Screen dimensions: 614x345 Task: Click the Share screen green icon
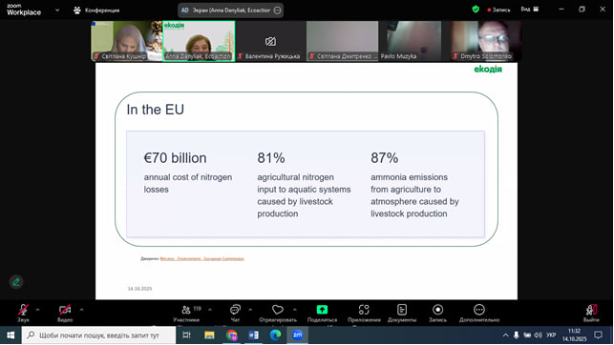pos(322,310)
